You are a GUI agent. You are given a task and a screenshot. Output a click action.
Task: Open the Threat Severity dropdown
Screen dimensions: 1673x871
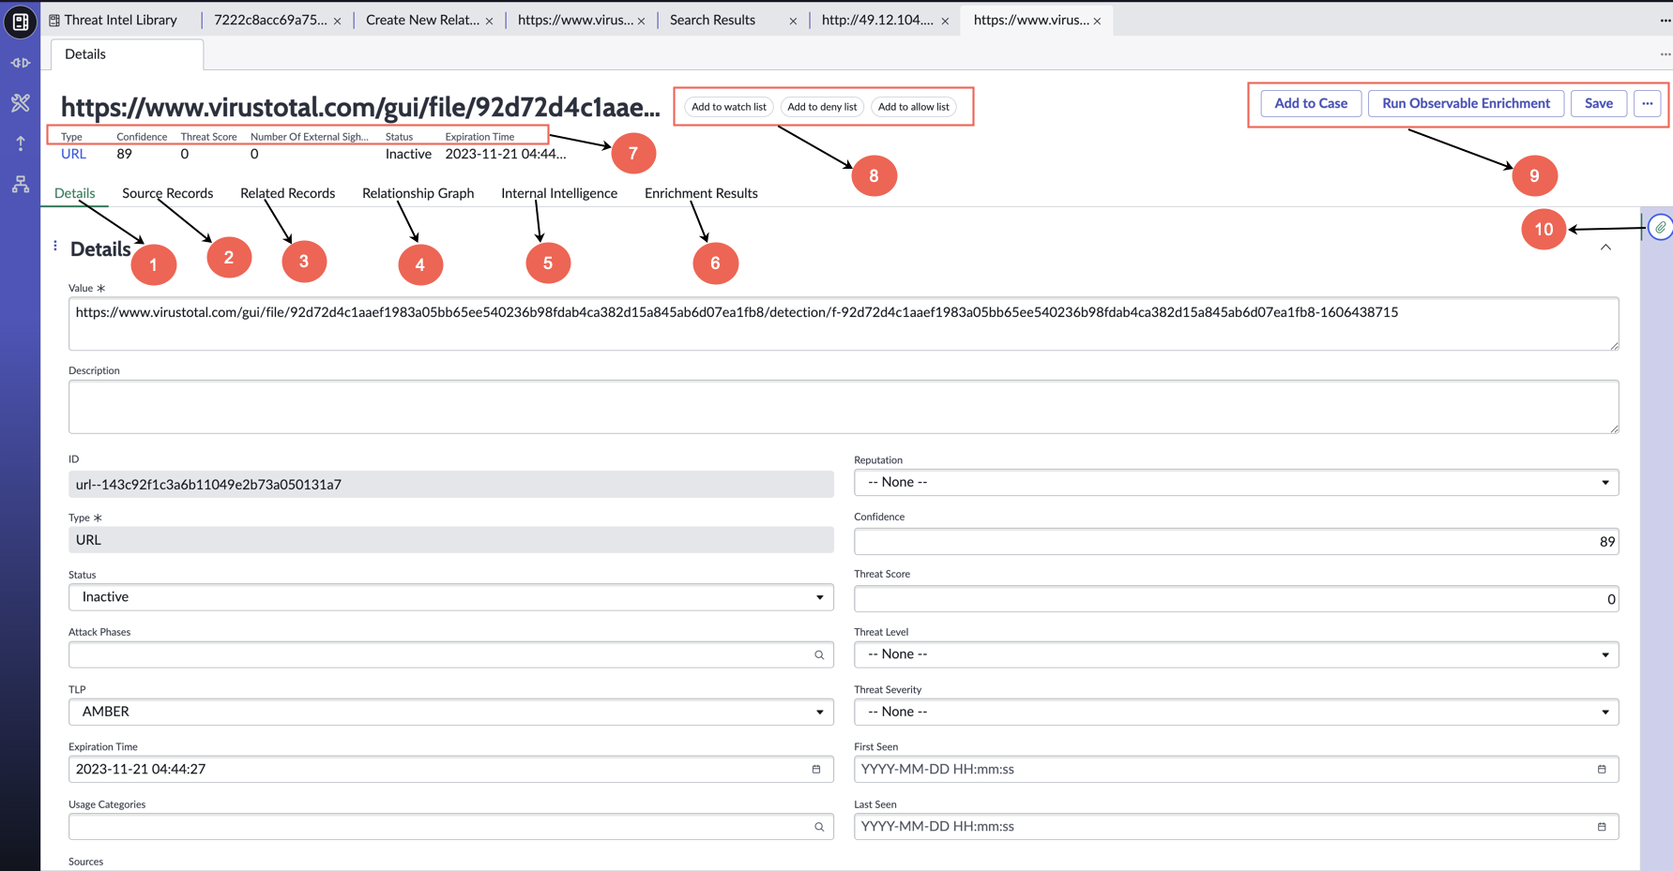(1236, 713)
